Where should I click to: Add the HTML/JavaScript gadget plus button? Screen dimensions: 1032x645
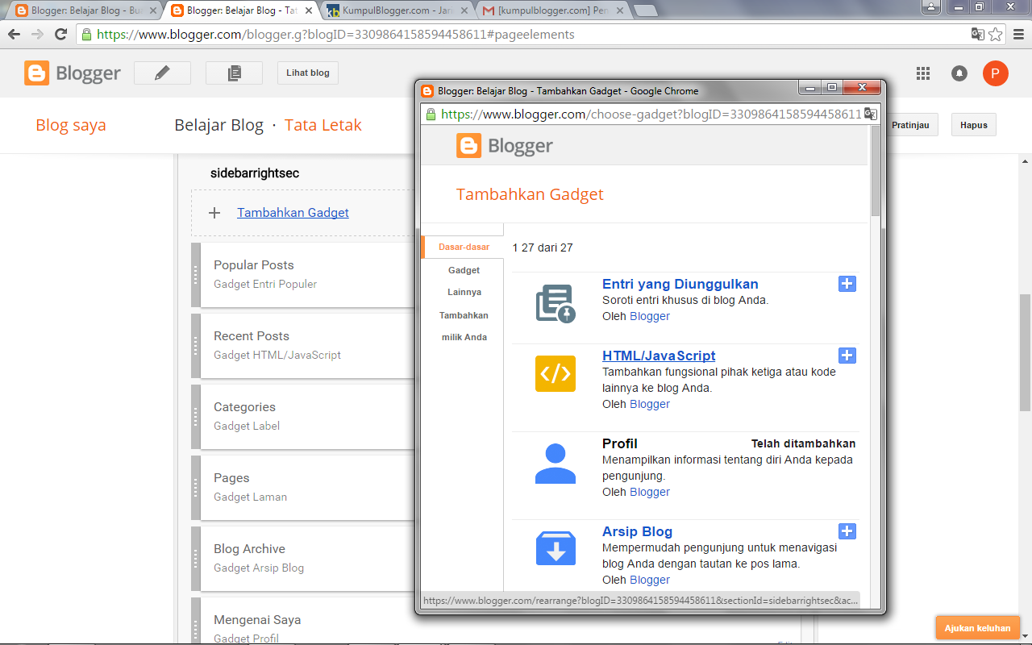pyautogui.click(x=847, y=356)
